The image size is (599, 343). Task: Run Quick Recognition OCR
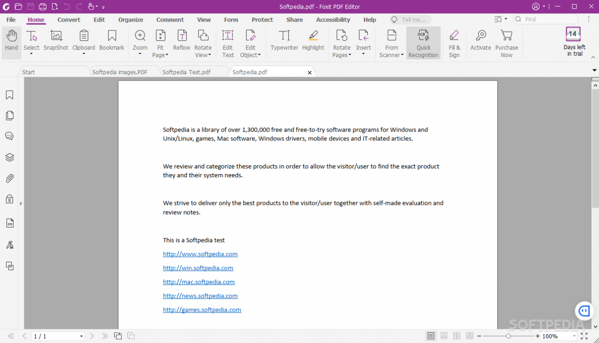click(423, 42)
